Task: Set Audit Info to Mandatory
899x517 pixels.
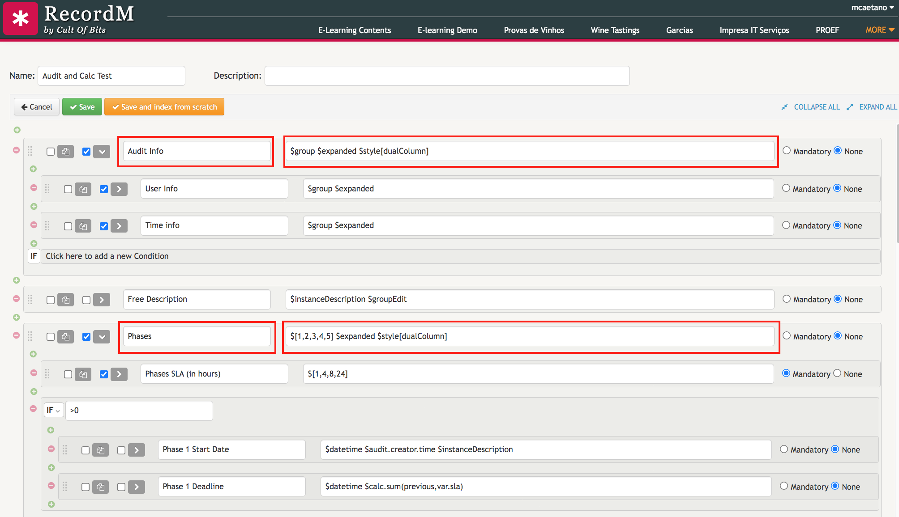Action: tap(787, 151)
